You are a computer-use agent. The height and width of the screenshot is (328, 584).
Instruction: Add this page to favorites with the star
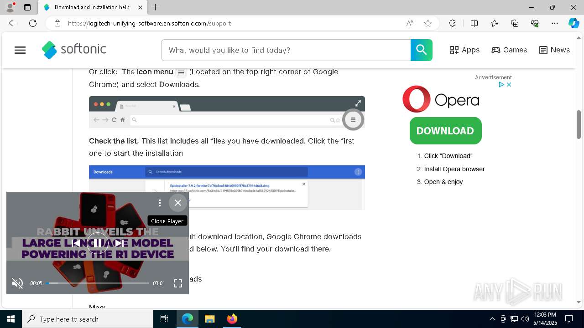[x=428, y=23]
